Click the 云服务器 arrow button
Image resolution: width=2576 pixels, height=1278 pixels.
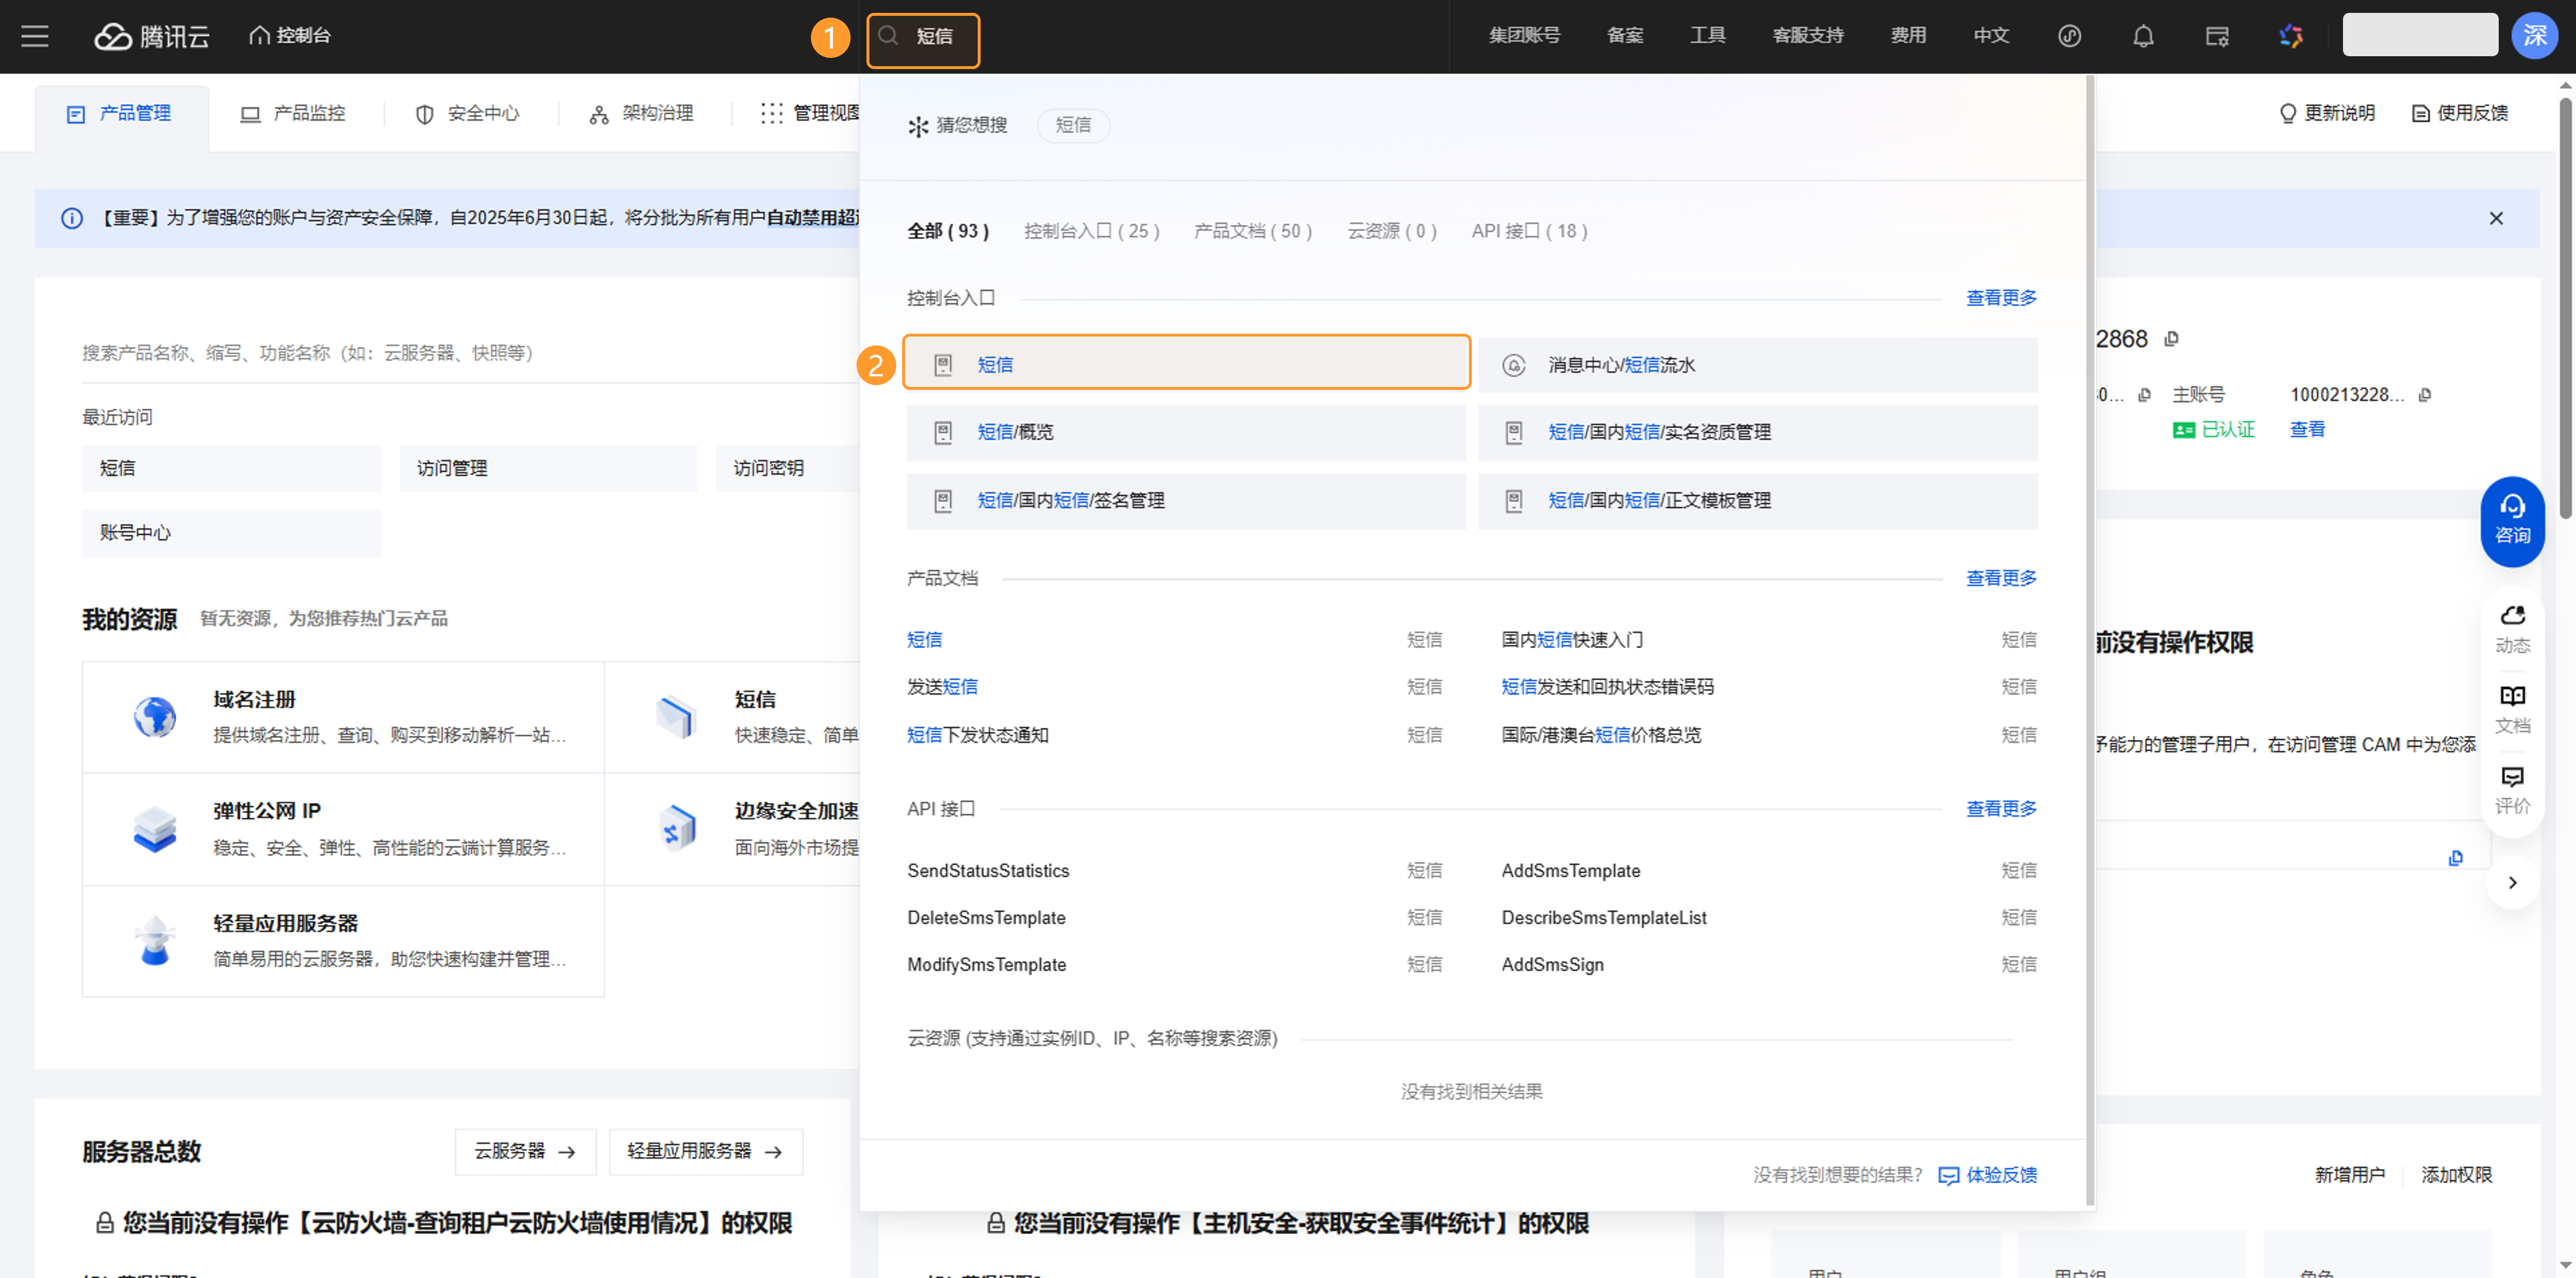525,1151
